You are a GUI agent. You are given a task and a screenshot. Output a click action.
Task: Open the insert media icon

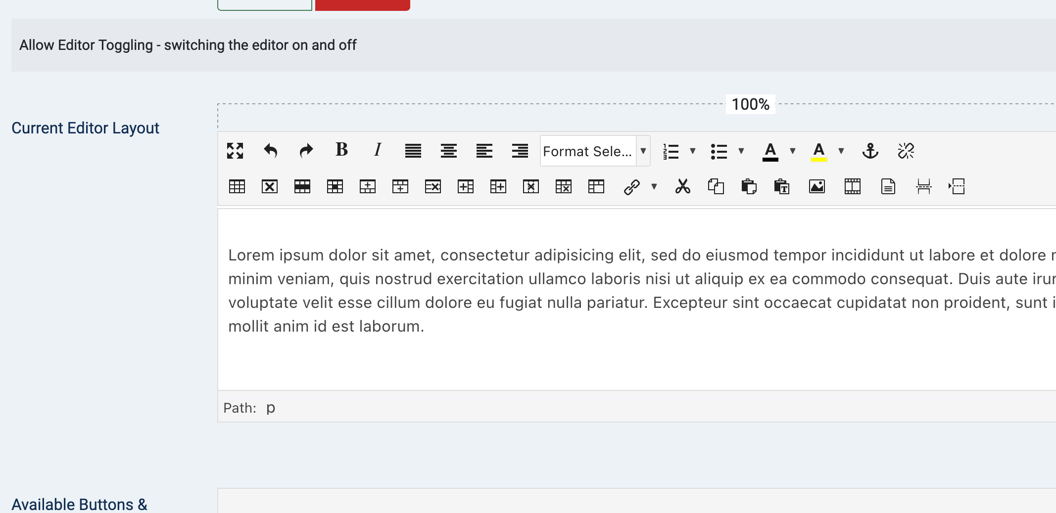[x=853, y=187]
